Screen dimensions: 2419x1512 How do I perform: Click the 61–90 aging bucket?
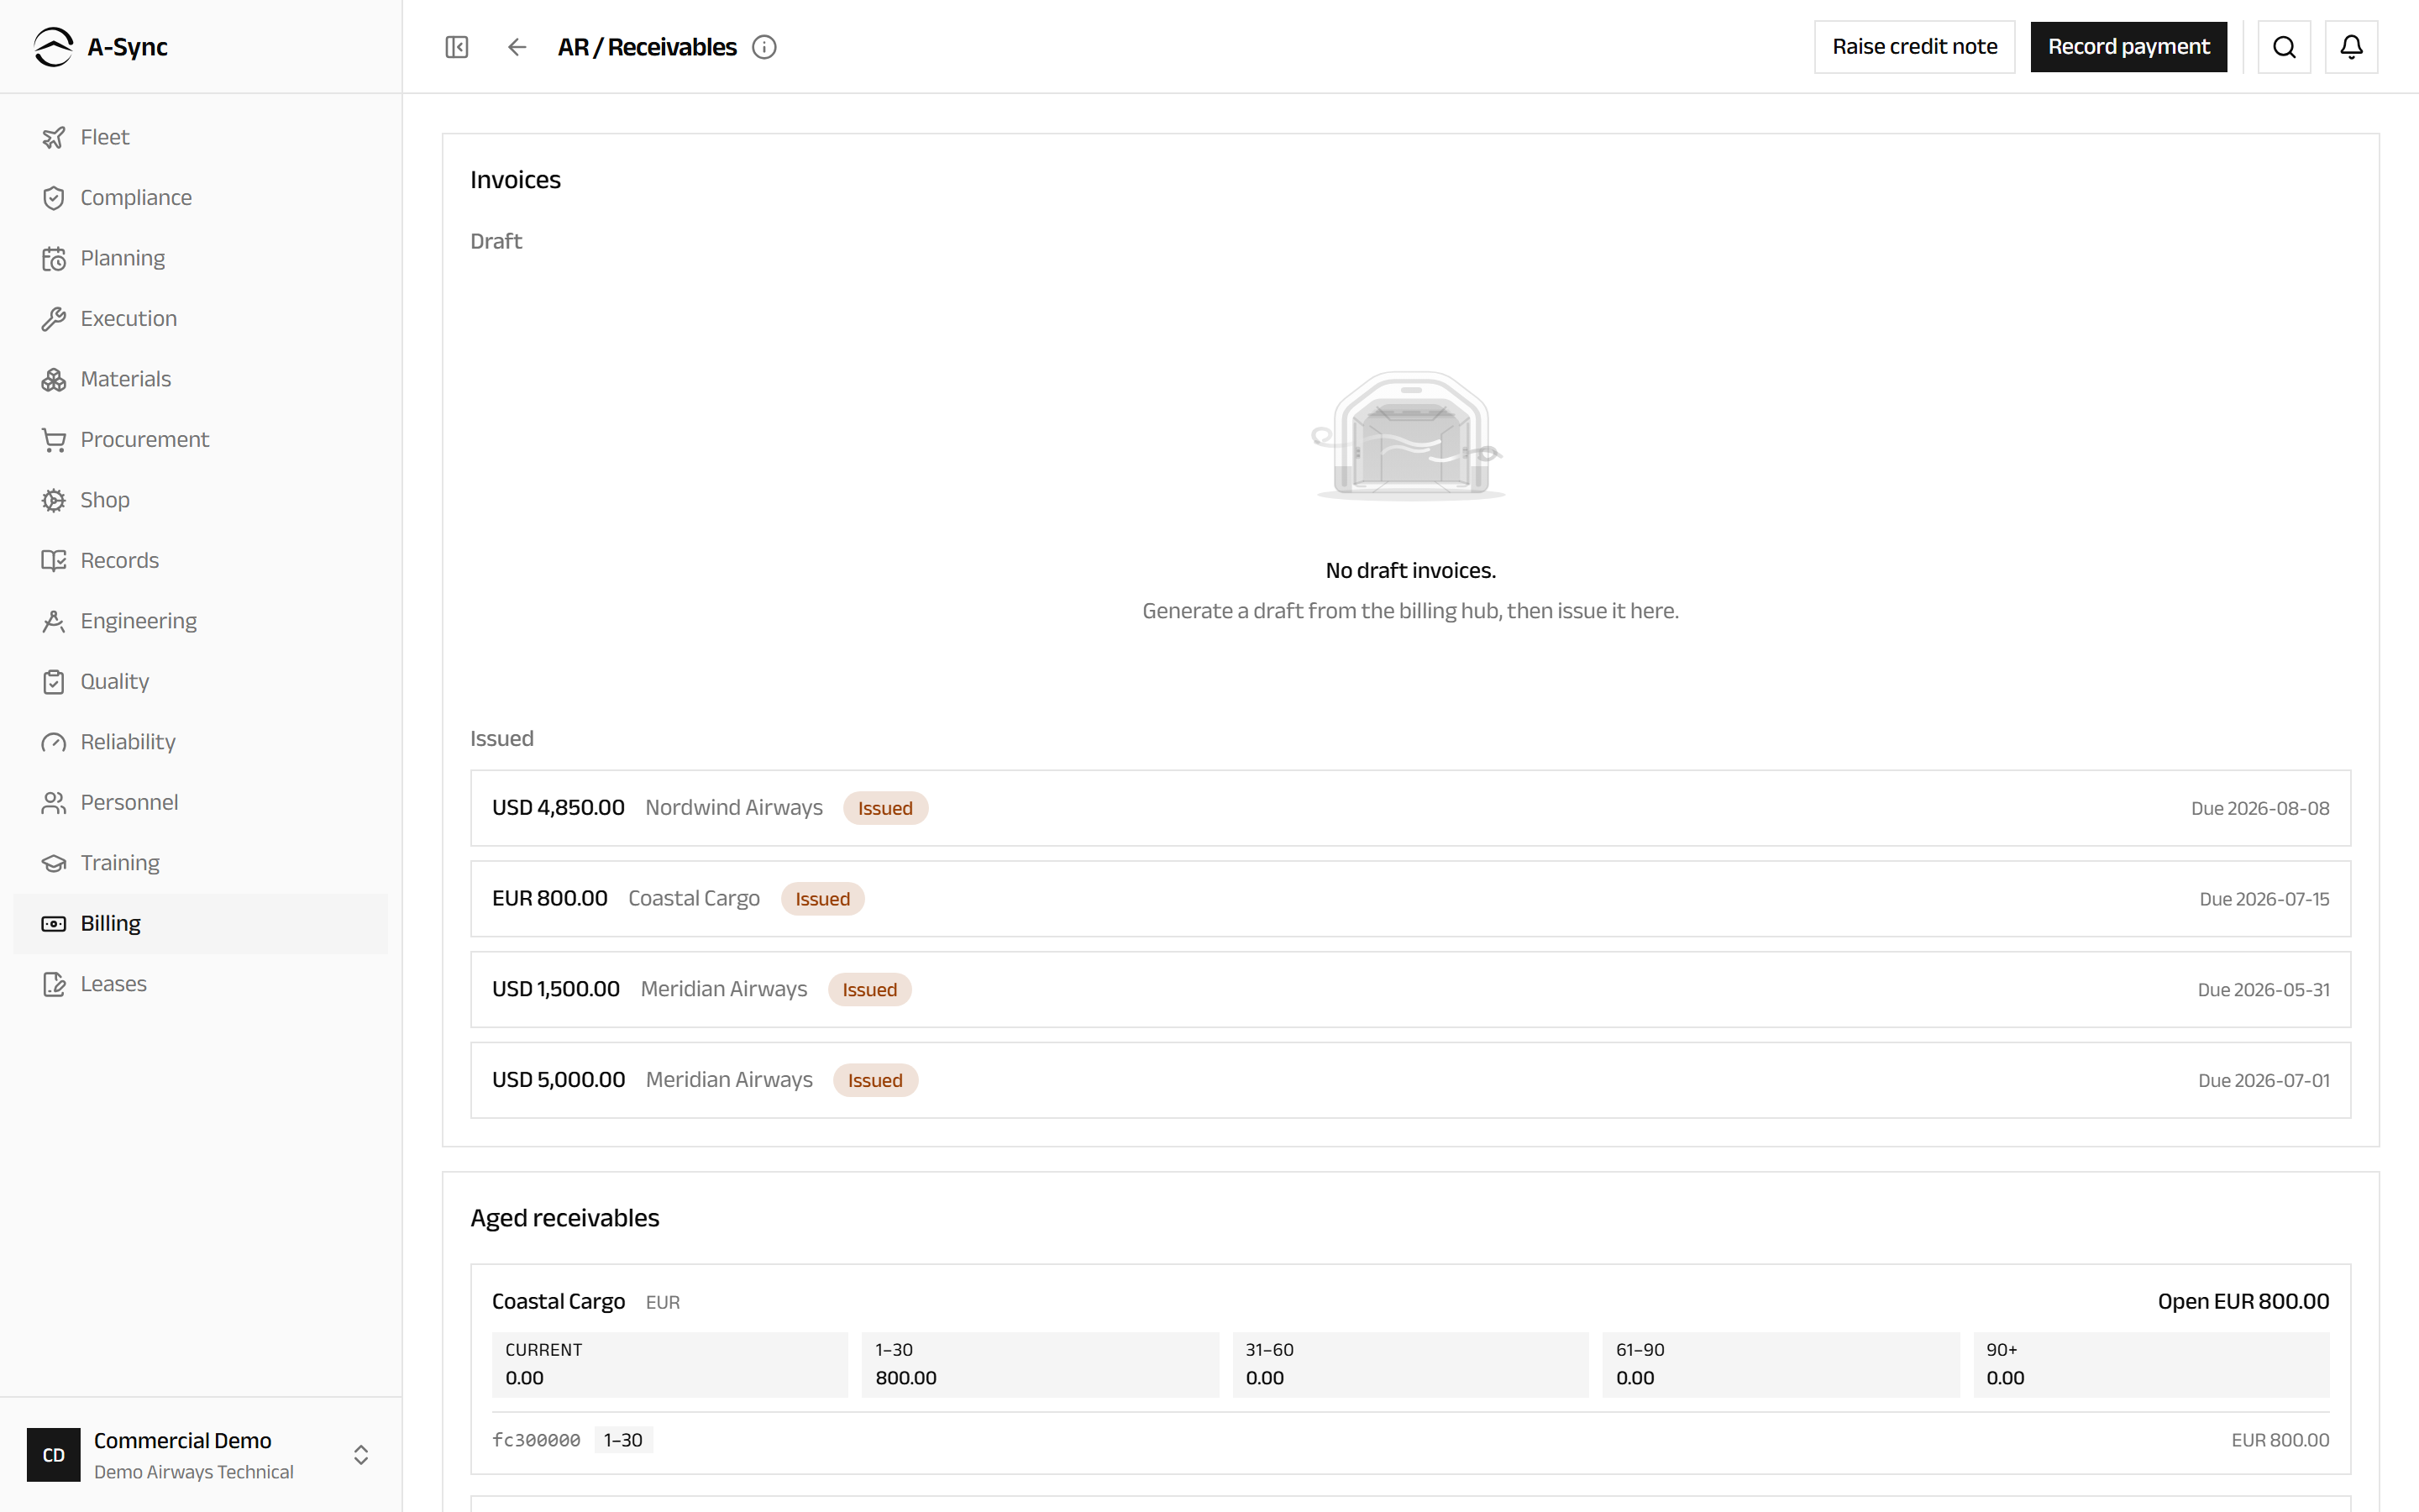click(x=1781, y=1364)
